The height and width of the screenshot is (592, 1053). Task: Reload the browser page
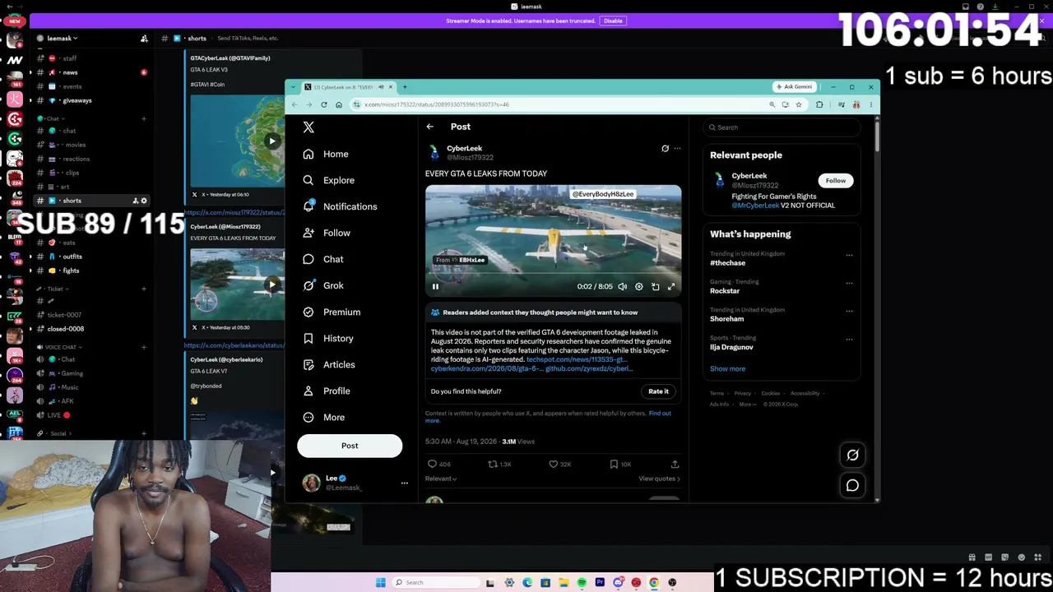click(x=324, y=104)
